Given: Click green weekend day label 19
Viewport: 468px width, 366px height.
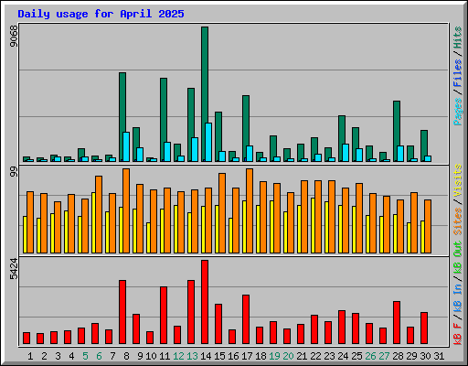Looking at the screenshot, I should click(x=274, y=356).
